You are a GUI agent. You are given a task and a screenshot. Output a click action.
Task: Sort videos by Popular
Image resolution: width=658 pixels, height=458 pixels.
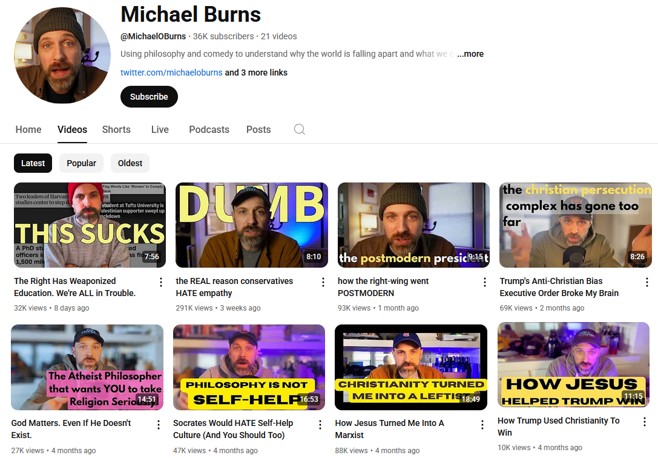(x=81, y=163)
